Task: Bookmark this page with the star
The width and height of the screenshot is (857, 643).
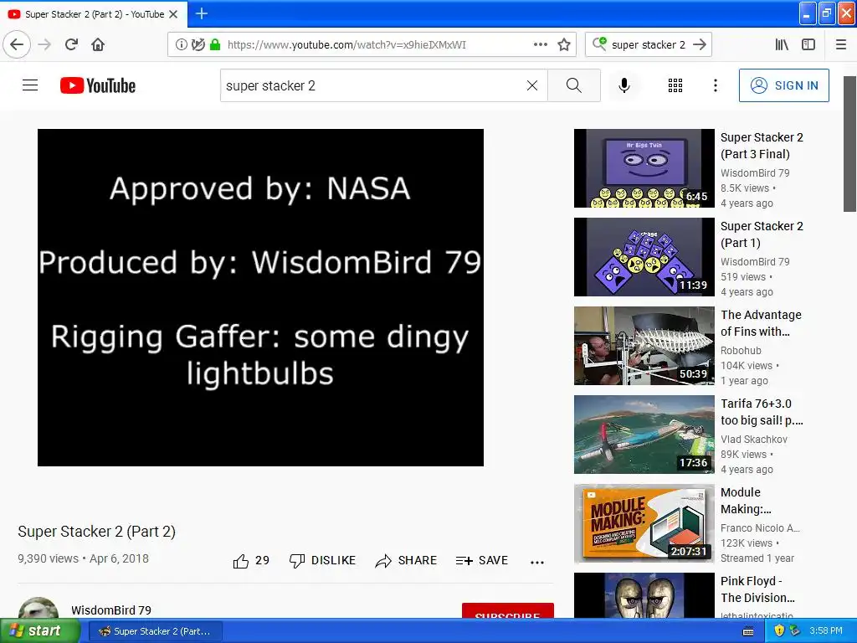Action: click(564, 44)
